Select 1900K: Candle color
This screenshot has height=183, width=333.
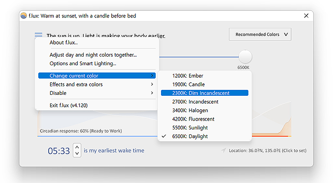tap(204, 84)
